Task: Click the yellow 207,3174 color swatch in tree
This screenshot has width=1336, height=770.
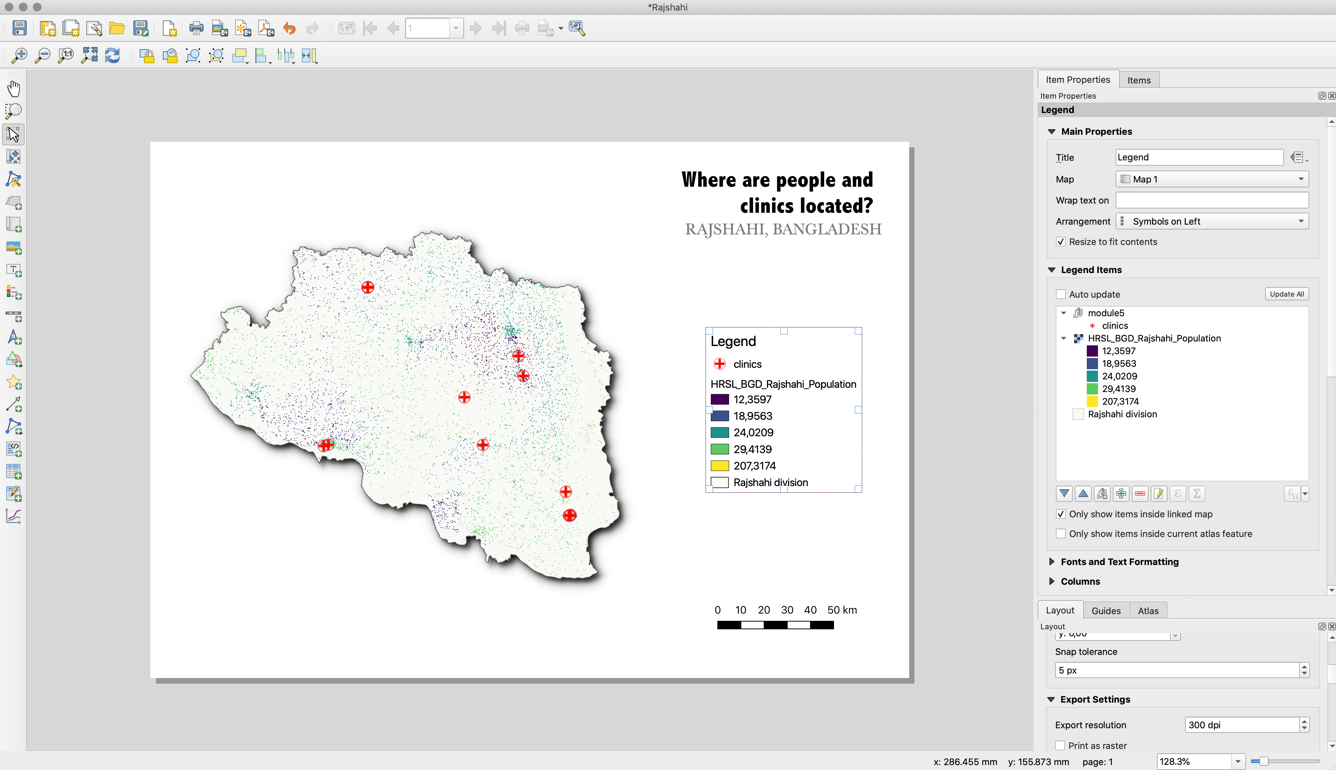Action: [x=1092, y=401]
